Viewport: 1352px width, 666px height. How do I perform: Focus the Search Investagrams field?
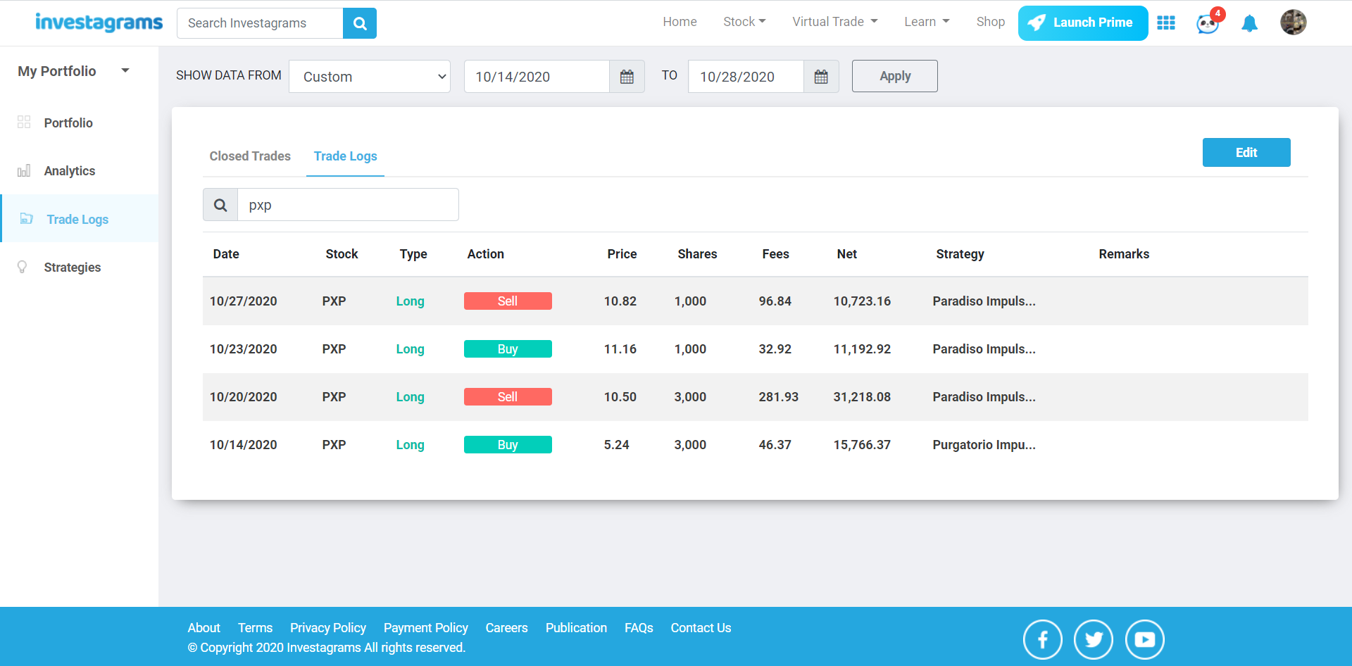point(260,23)
